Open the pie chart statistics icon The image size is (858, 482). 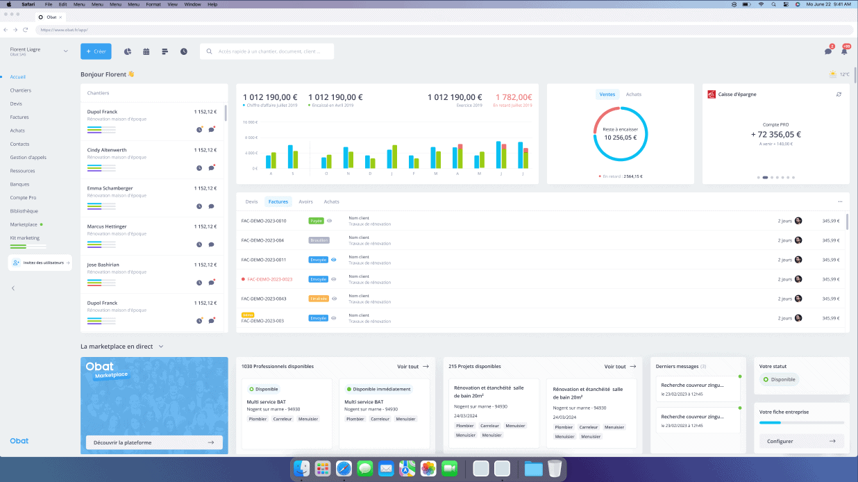[x=128, y=51]
